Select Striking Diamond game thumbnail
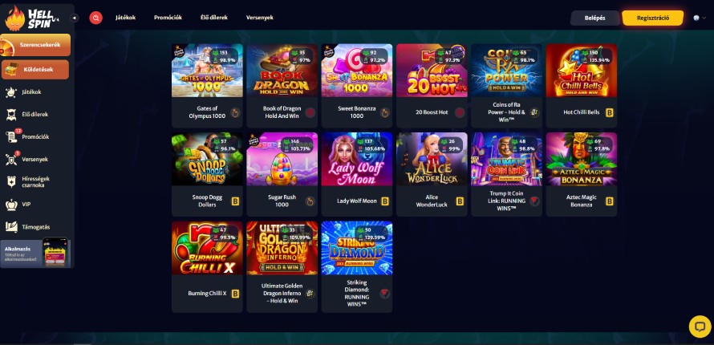 pyautogui.click(x=356, y=248)
